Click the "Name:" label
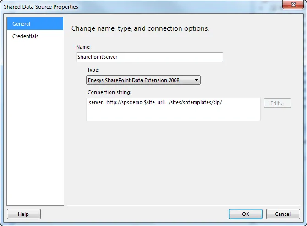This screenshot has height=226, width=307. 83,47
